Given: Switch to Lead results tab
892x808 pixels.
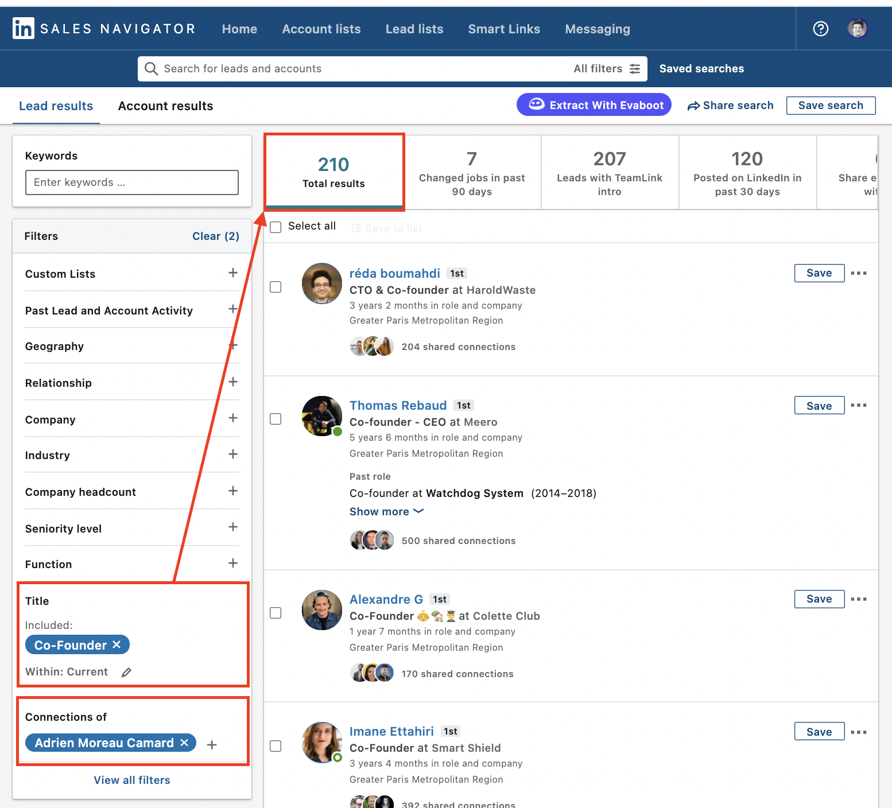Looking at the screenshot, I should point(56,106).
